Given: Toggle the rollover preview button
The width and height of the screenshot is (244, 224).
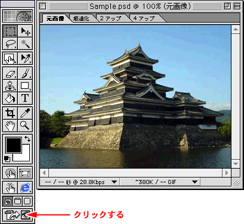Looking at the screenshot, I should point(10,188).
